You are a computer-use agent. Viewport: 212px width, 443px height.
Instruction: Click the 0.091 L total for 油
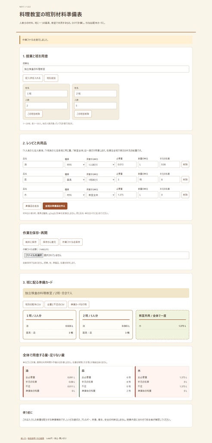pyautogui.click(x=71, y=377)
